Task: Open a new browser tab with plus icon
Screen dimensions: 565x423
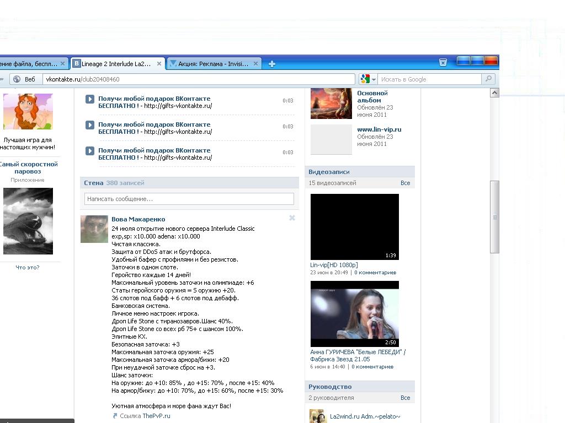Action: tap(271, 64)
